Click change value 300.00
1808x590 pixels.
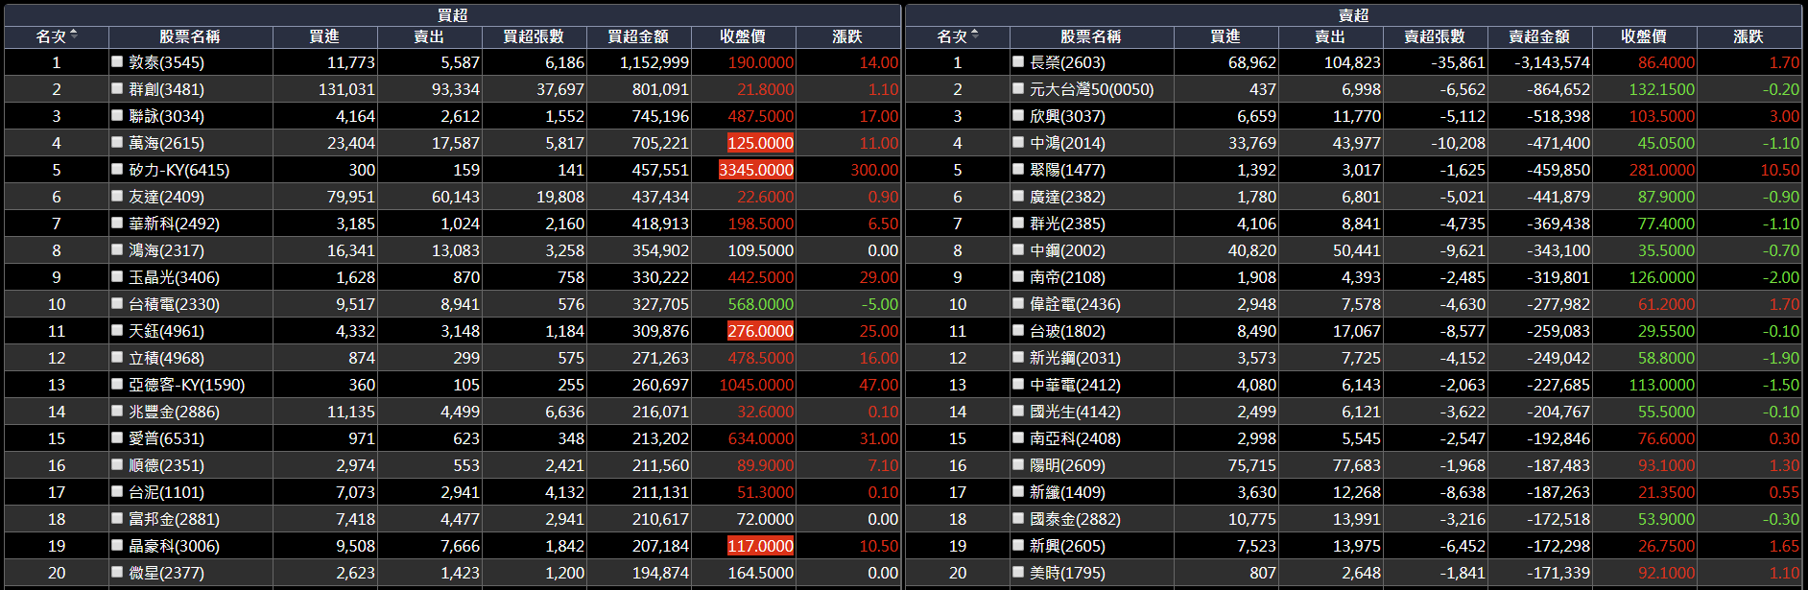pyautogui.click(x=874, y=170)
